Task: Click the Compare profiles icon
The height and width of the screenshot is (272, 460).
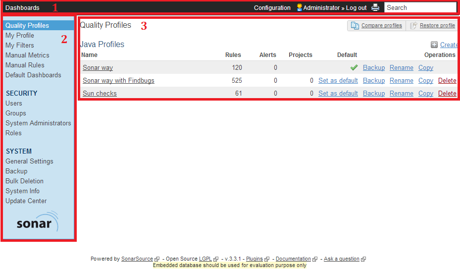Action: click(x=355, y=26)
